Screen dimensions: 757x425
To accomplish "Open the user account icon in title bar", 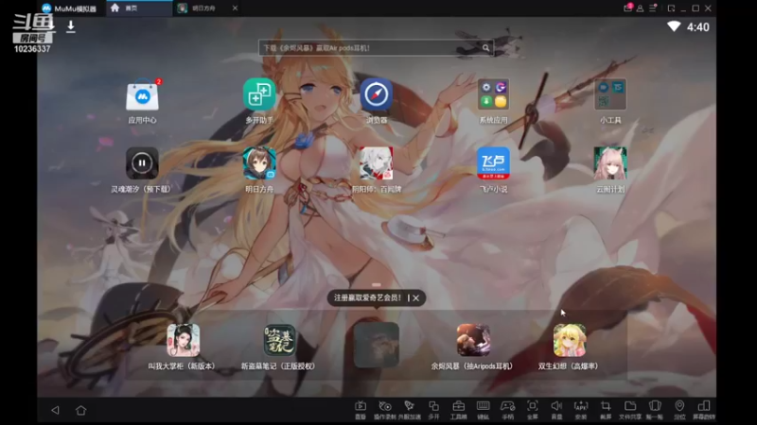I will pyautogui.click(x=640, y=8).
